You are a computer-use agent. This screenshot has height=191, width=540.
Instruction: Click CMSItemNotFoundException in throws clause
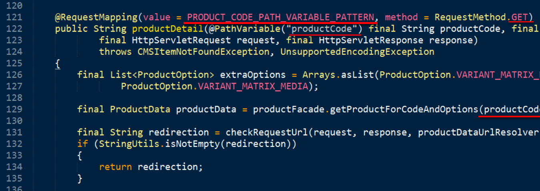[203, 52]
